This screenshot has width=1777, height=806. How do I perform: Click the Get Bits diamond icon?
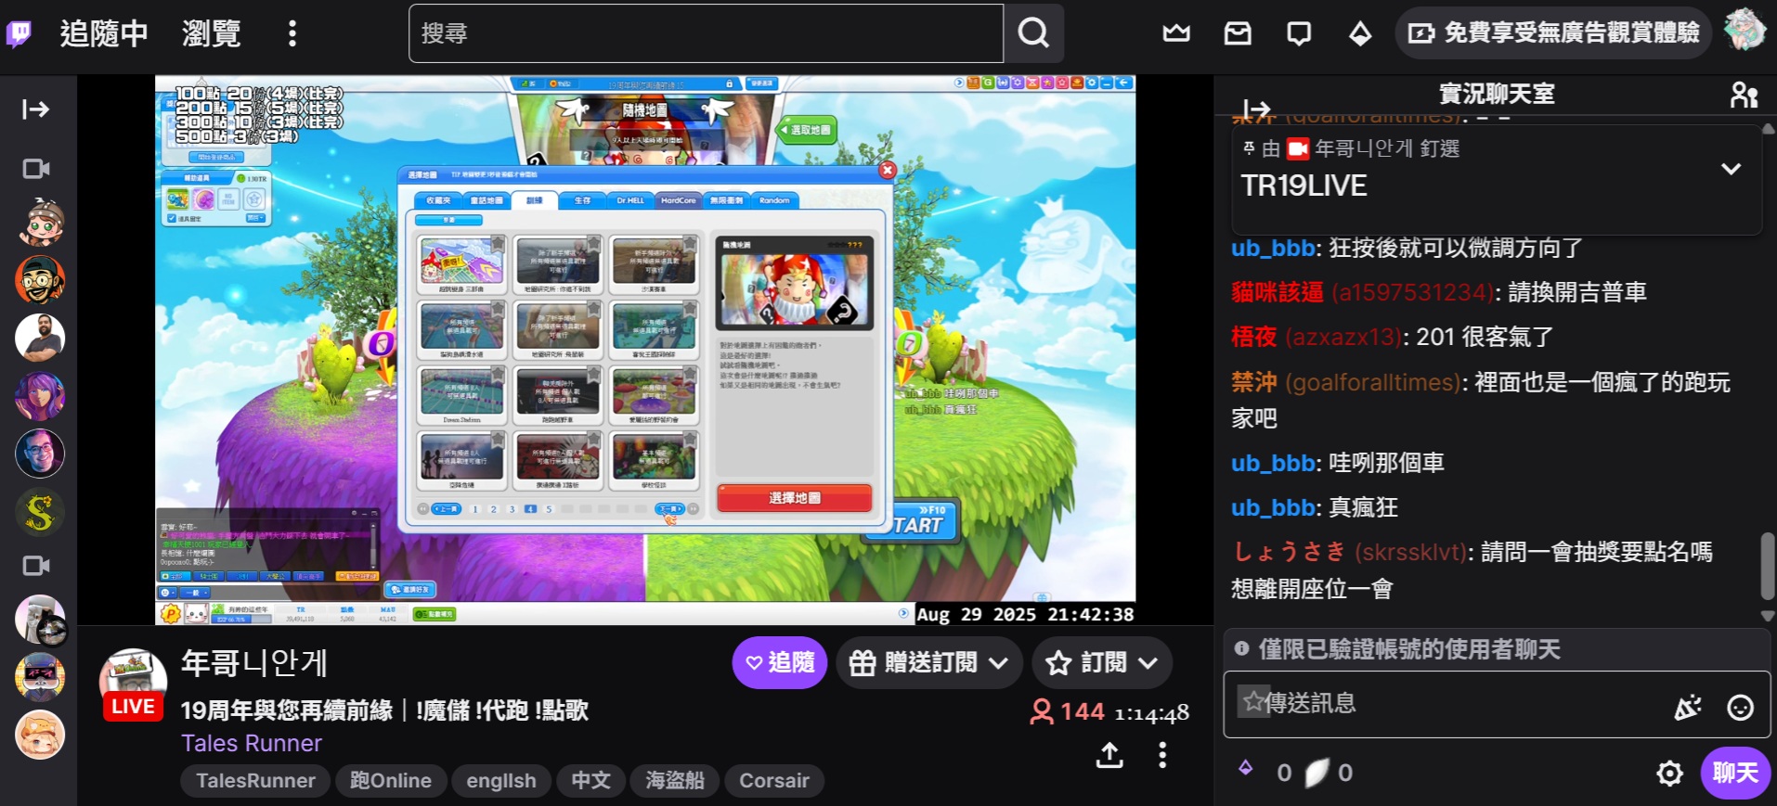tap(1360, 34)
